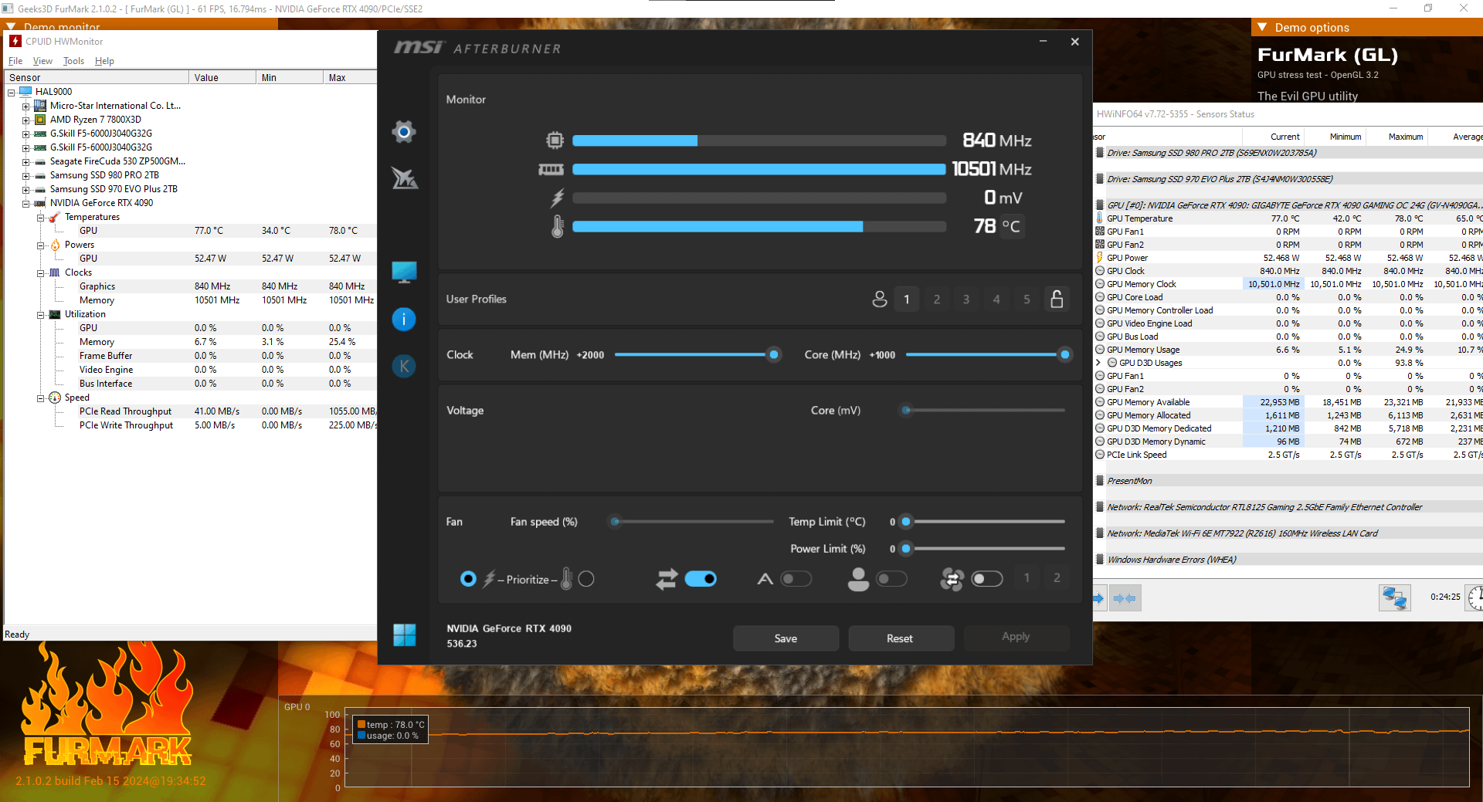Collapse the Demo options panel in FurMark

[x=1262, y=27]
